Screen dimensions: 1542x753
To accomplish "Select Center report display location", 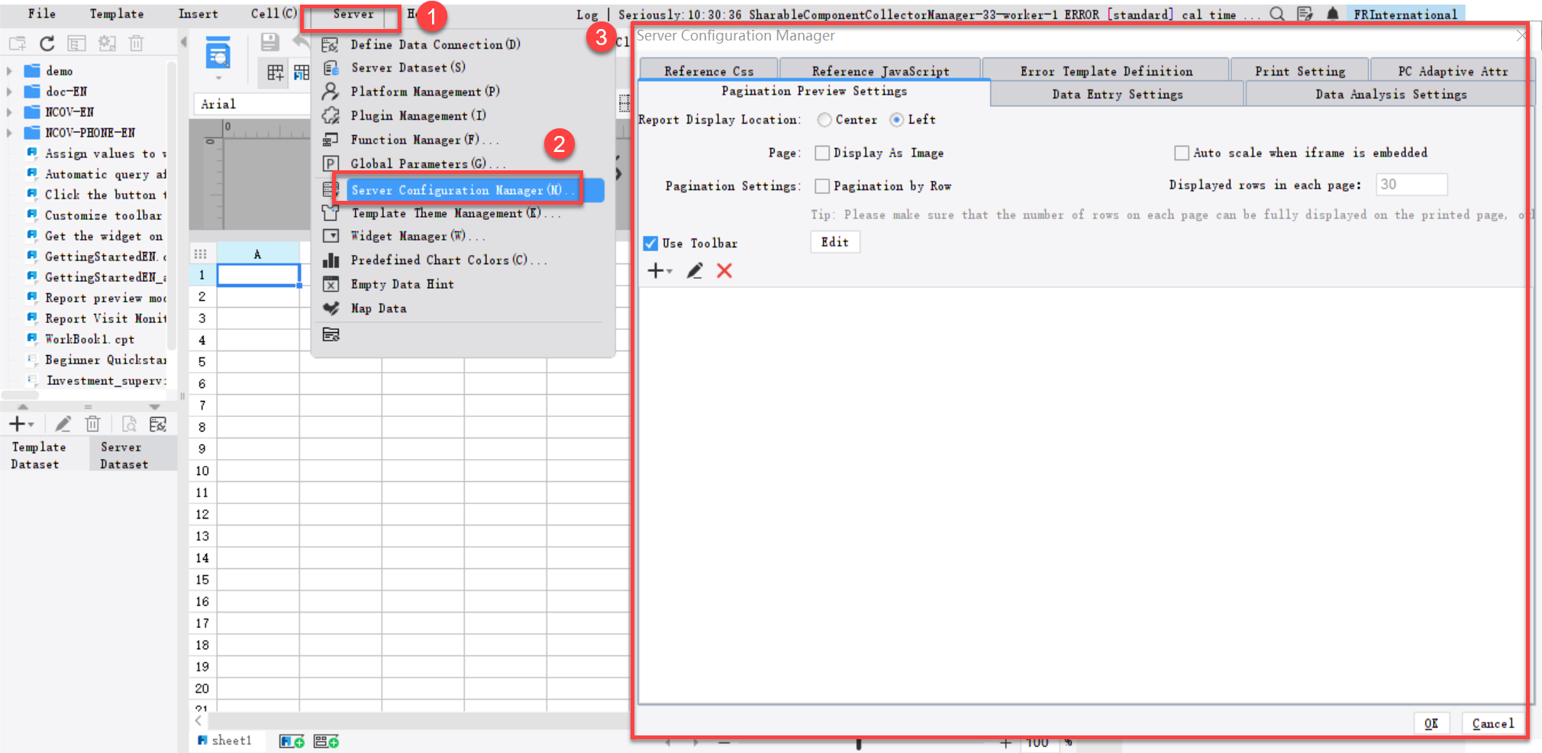I will click(x=824, y=120).
